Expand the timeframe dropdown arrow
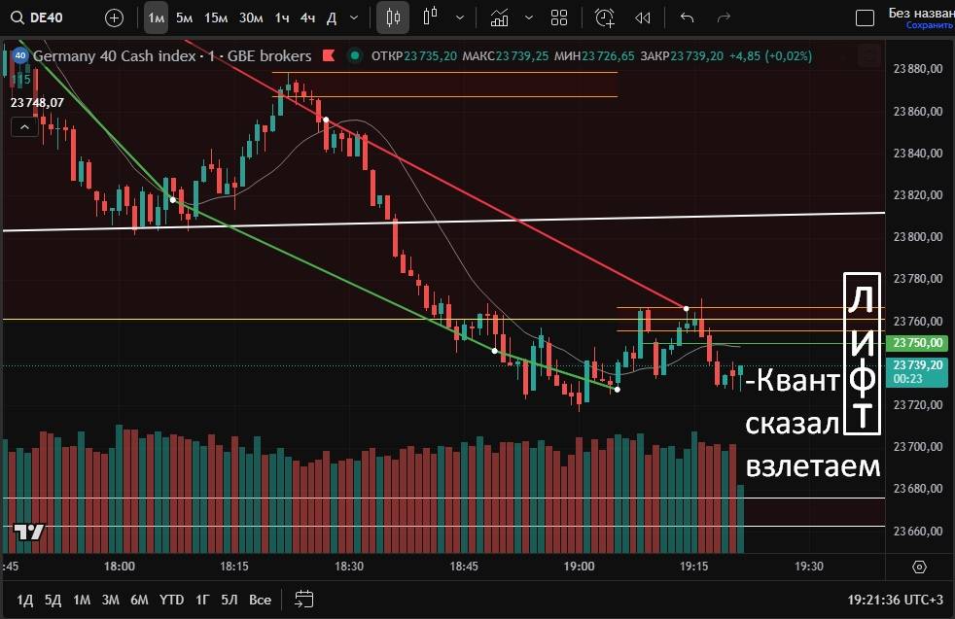The height and width of the screenshot is (619, 955). [353, 17]
